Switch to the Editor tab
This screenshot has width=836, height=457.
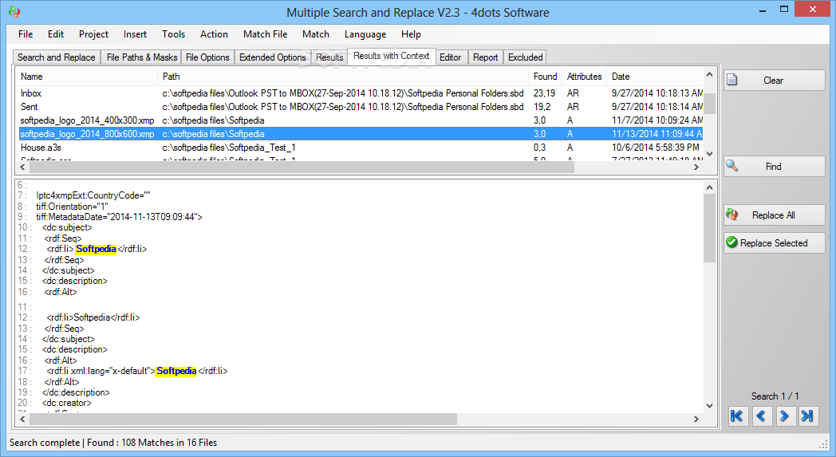click(x=451, y=57)
